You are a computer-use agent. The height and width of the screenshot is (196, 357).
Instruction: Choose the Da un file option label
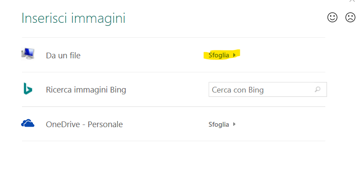(63, 55)
